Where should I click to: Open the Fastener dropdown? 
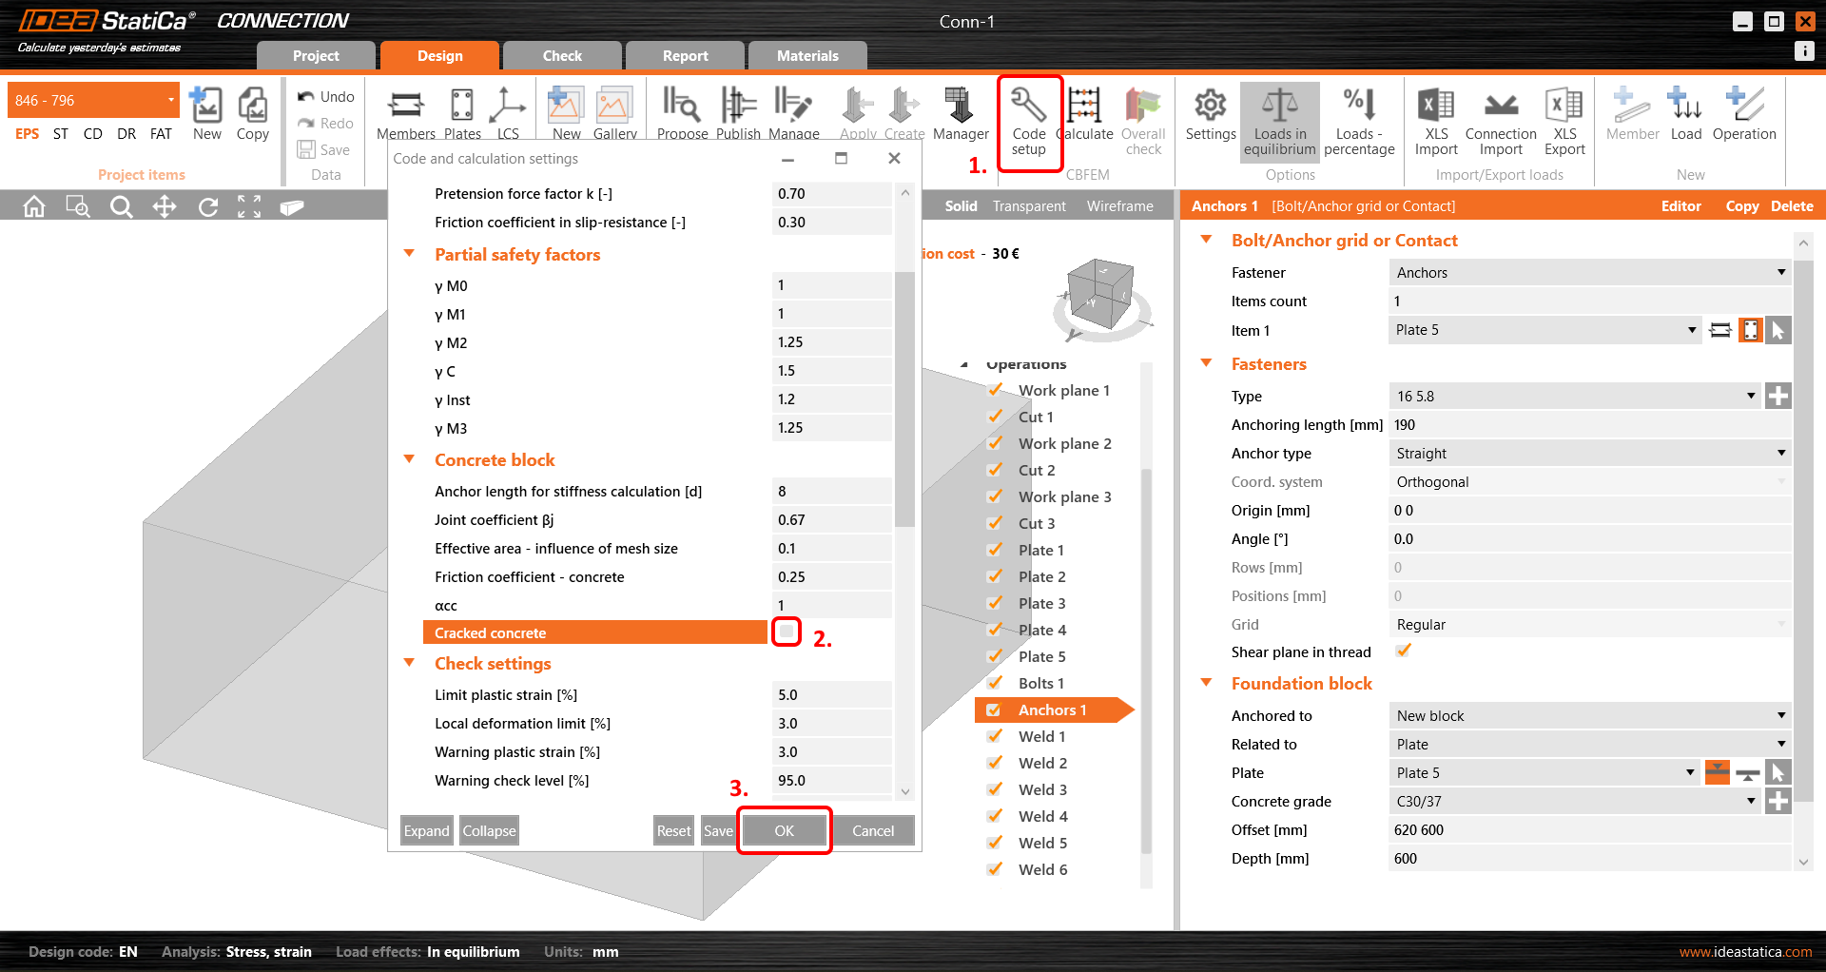[1590, 273]
